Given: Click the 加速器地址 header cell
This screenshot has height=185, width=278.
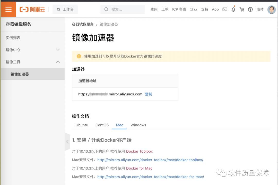Looking at the screenshot, I should [125, 81].
